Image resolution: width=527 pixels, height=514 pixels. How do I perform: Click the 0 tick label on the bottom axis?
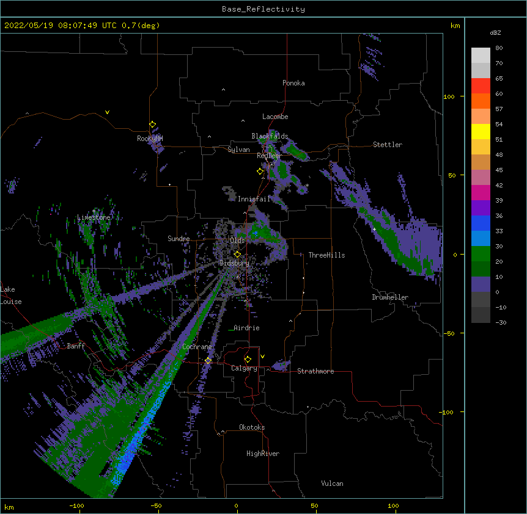pos(236,505)
